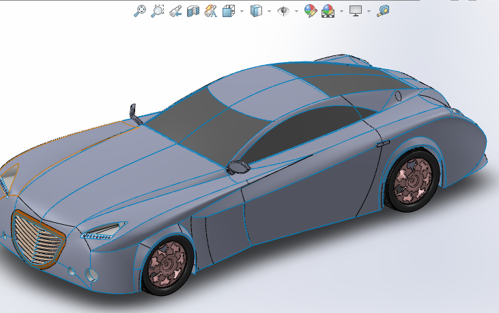Click the Zoom to Fit icon

(140, 10)
